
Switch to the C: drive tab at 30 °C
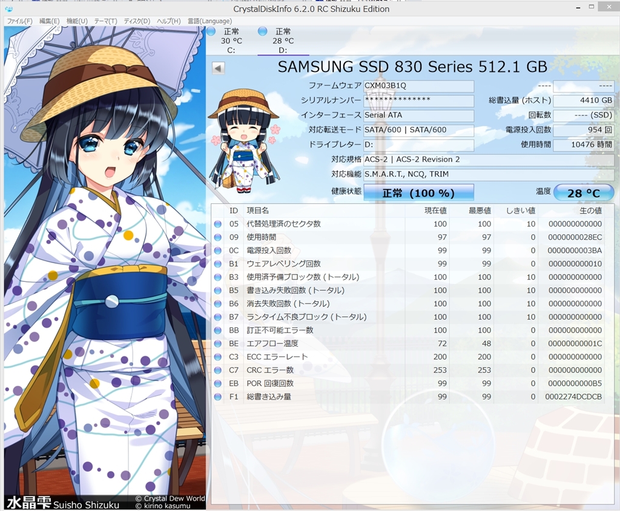(231, 41)
